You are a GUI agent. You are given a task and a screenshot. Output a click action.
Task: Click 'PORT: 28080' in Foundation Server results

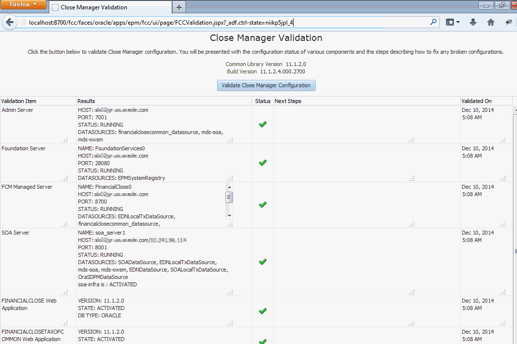click(94, 163)
